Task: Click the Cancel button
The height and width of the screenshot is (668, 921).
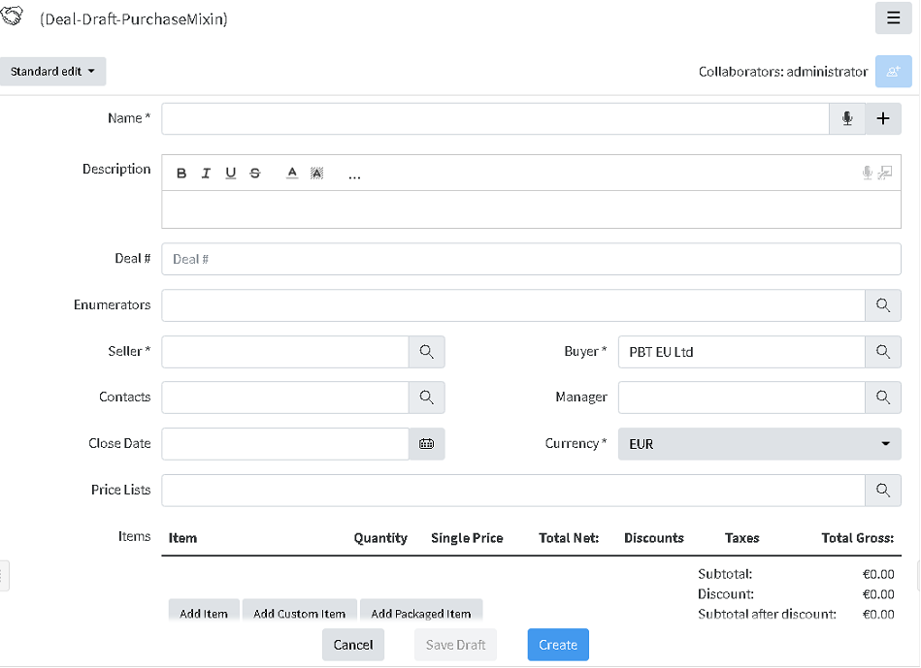Action: pos(353,645)
